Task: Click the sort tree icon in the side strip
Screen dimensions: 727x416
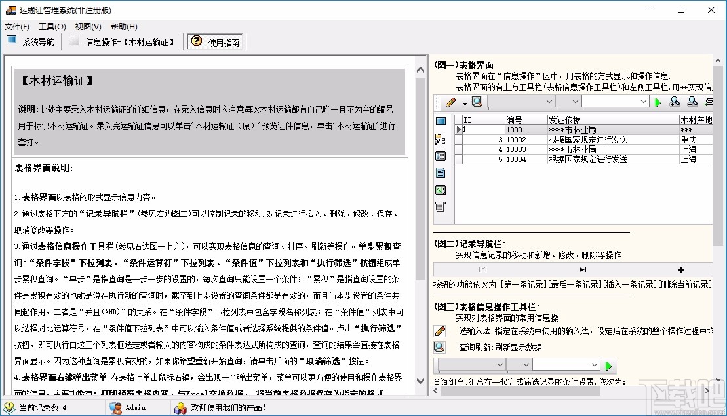Action: coord(440,138)
